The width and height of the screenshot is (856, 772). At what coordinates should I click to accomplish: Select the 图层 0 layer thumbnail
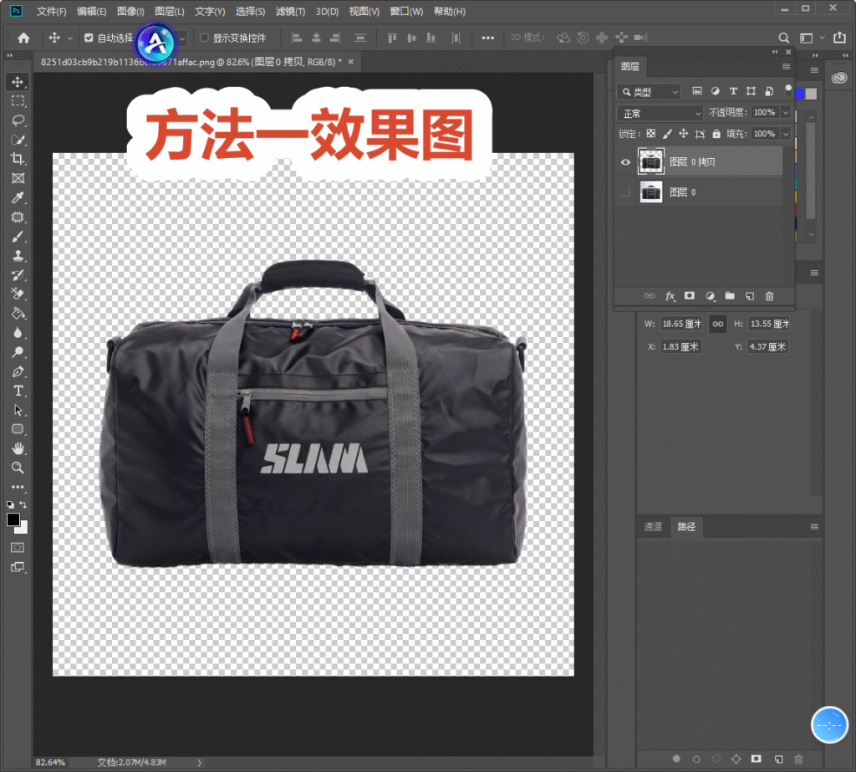(x=650, y=192)
